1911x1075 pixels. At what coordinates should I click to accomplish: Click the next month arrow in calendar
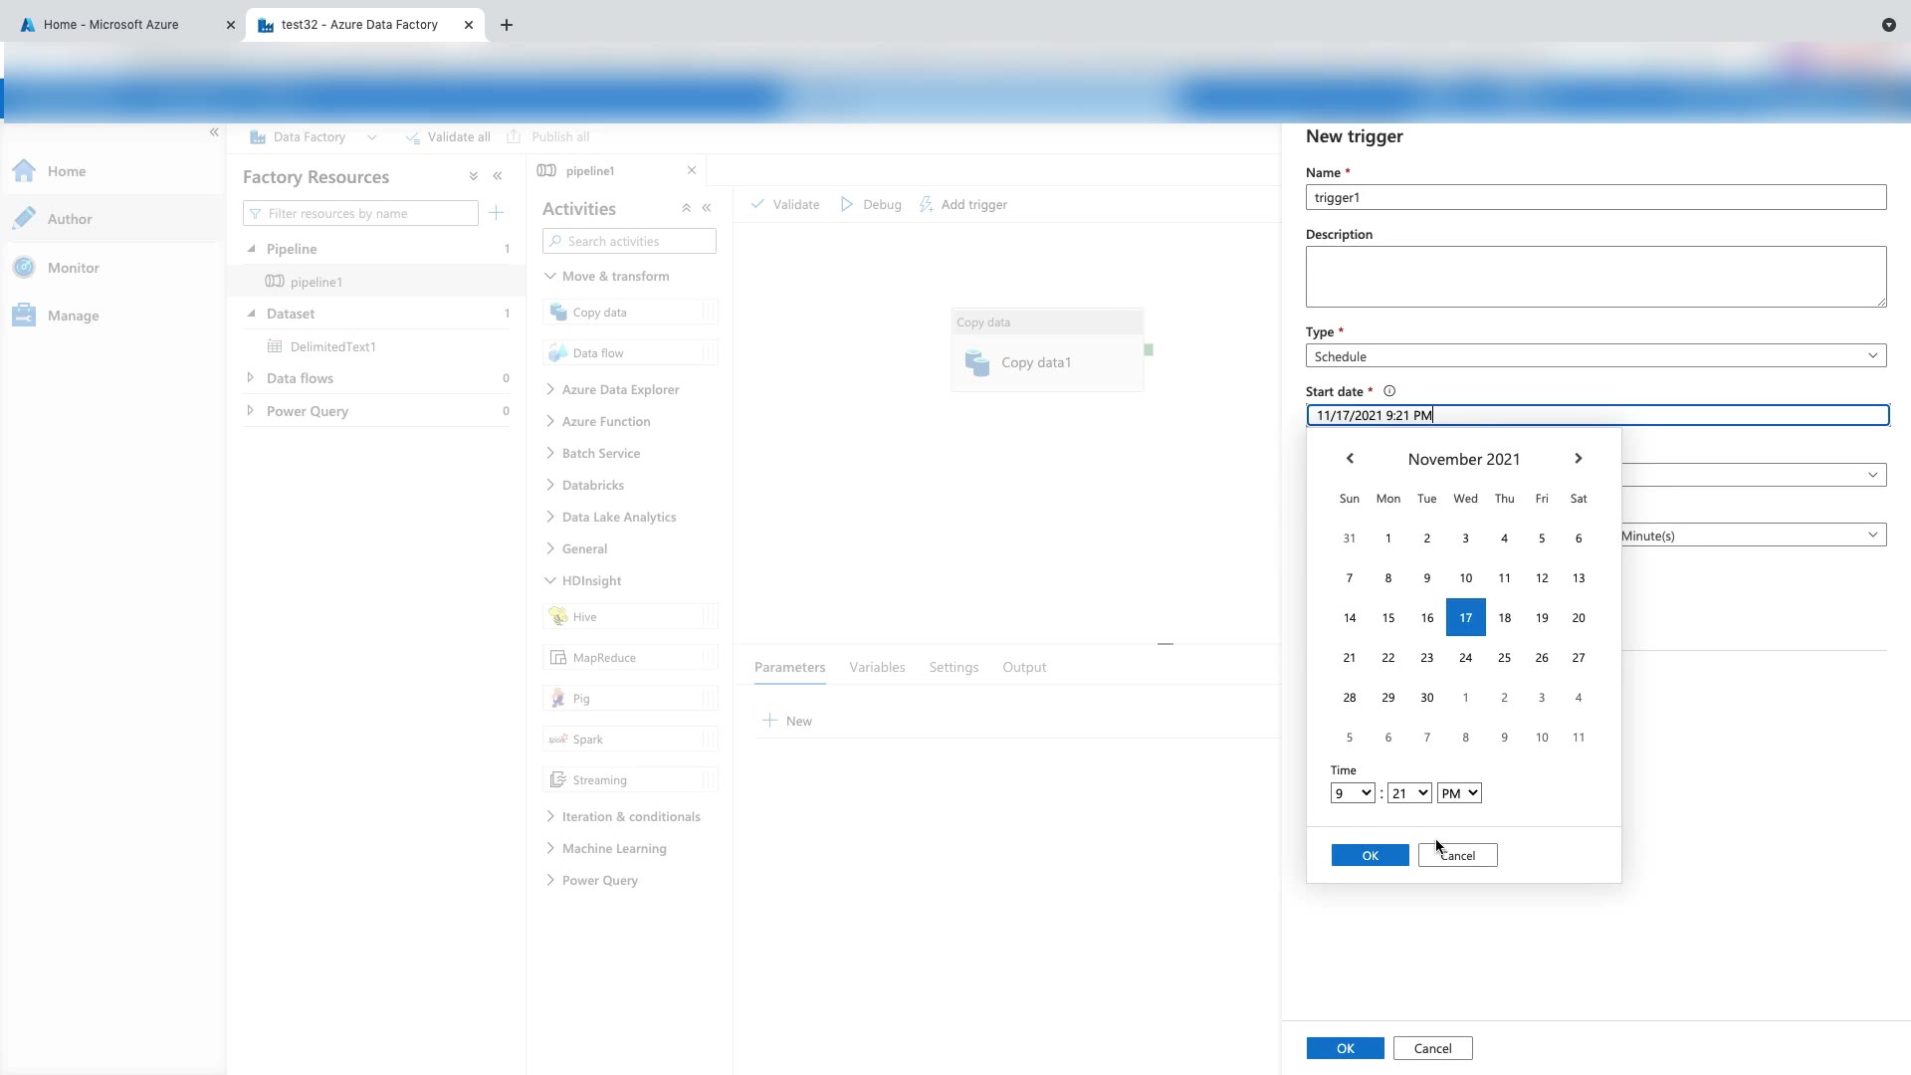(x=1578, y=459)
